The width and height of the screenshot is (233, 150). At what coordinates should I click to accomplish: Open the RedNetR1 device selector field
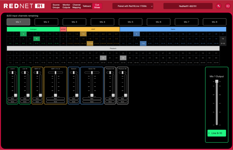tap(188, 6)
